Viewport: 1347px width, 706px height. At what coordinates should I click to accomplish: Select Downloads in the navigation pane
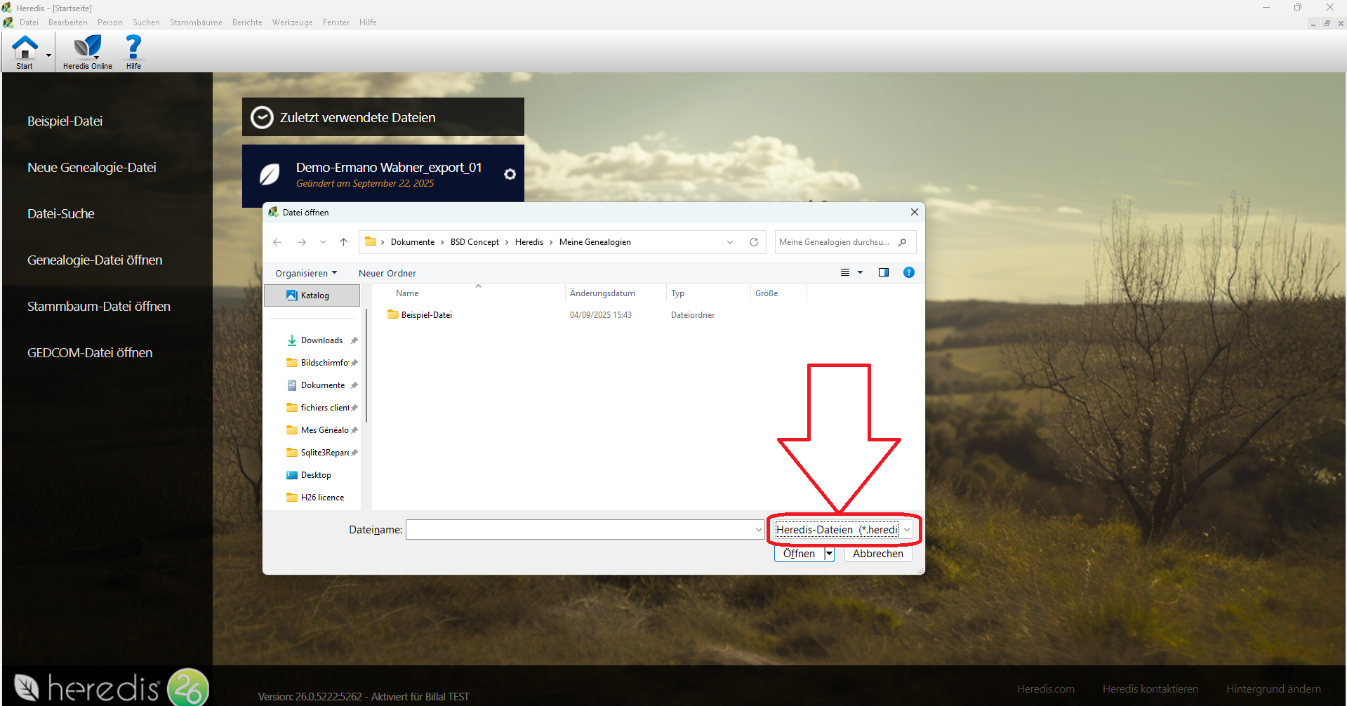click(321, 340)
